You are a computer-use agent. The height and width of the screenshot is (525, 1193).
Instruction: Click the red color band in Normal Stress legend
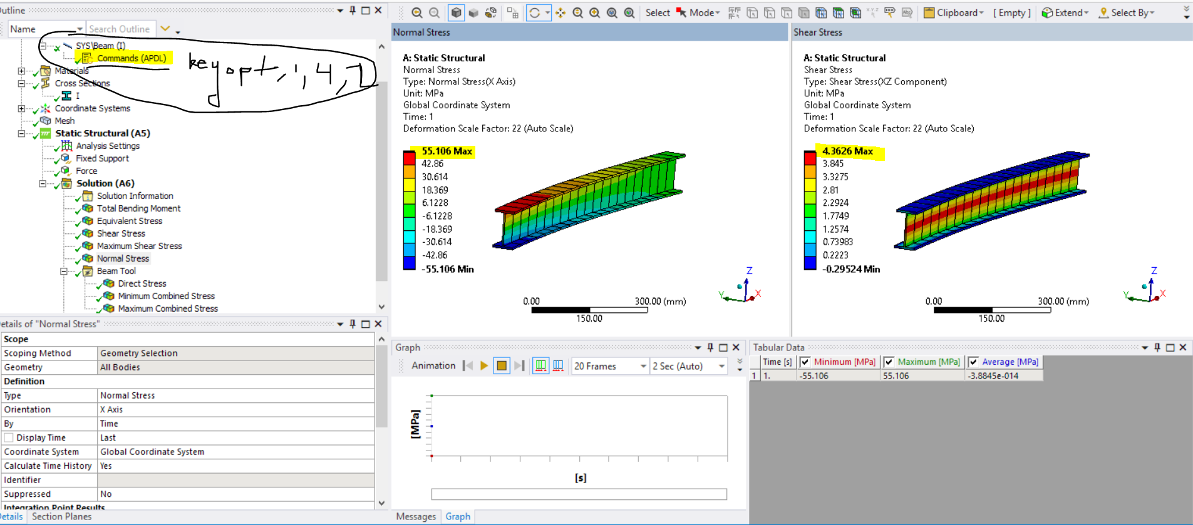410,158
